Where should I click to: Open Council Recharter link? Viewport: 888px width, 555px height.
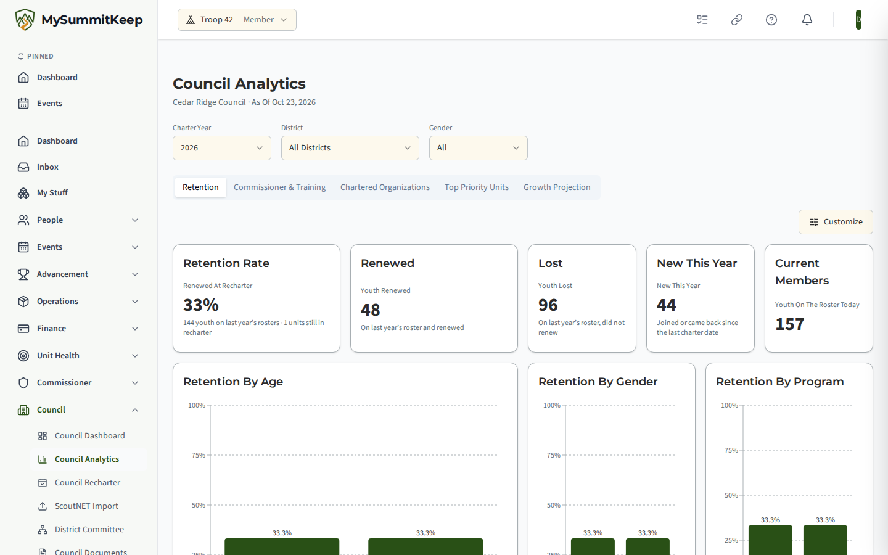tap(89, 483)
